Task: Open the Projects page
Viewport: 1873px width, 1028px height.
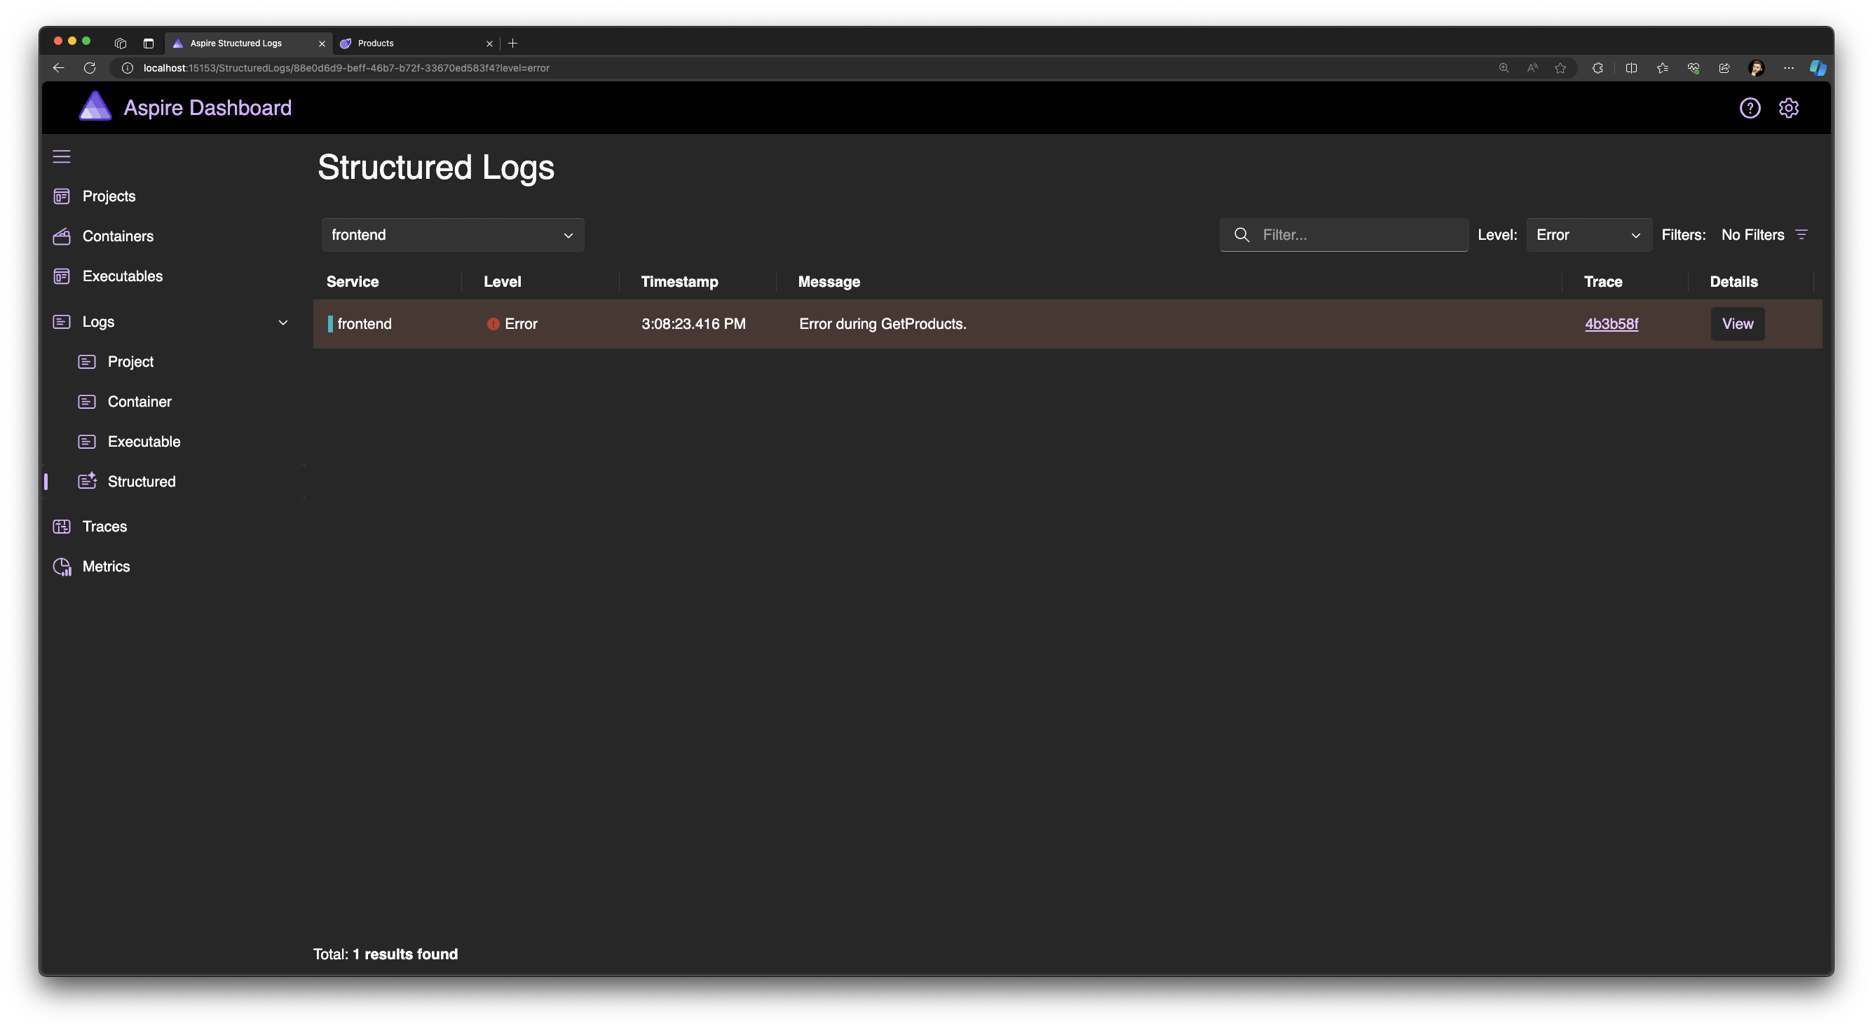Action: point(109,196)
